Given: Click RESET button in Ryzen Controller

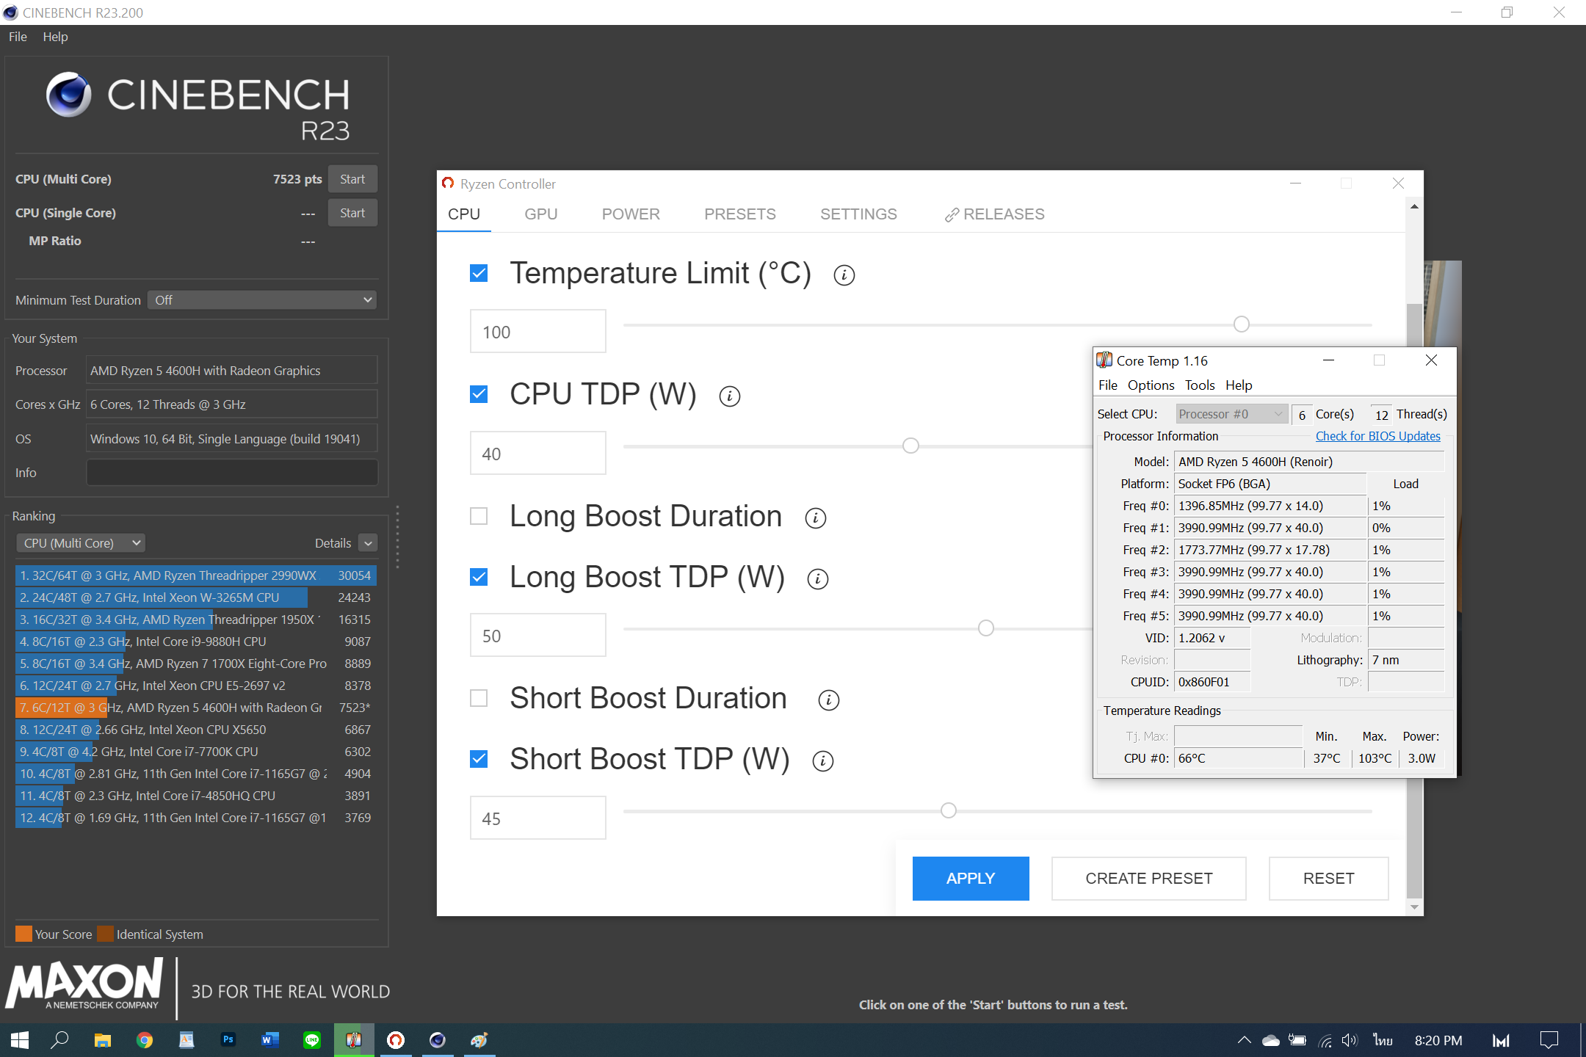Looking at the screenshot, I should [1329, 879].
